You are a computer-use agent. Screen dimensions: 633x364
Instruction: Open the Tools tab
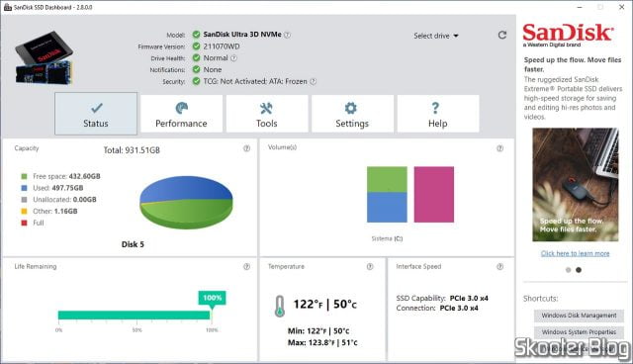pyautogui.click(x=267, y=114)
